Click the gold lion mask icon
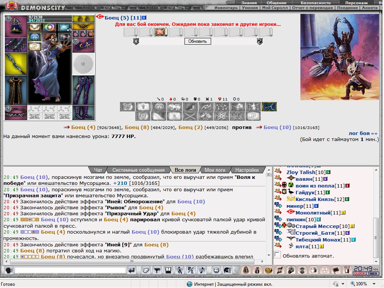The height and width of the screenshot is (288, 384). [x=268, y=270]
